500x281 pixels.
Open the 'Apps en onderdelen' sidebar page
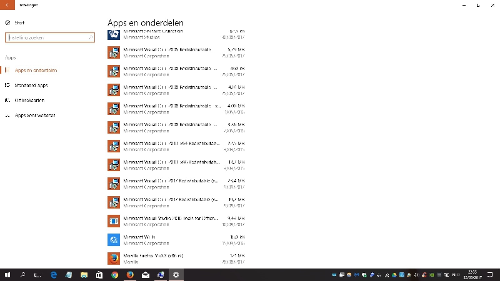click(x=36, y=70)
